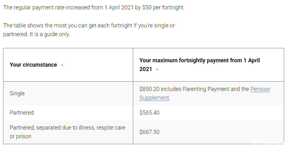Select the Your circumstance column header
Viewport: 286px width, 147px height.
coord(33,65)
